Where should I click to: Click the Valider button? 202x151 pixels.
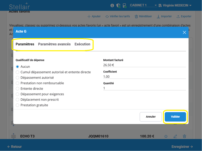[175, 117]
